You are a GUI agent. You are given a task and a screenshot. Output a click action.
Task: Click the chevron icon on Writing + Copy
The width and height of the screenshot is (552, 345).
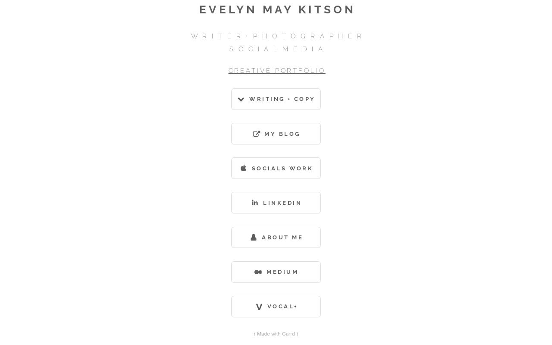241,99
